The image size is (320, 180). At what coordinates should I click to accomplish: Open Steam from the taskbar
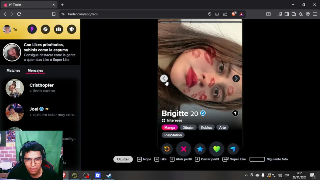(109, 175)
